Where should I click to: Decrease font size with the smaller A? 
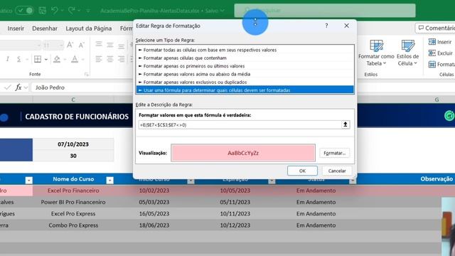pos(81,45)
